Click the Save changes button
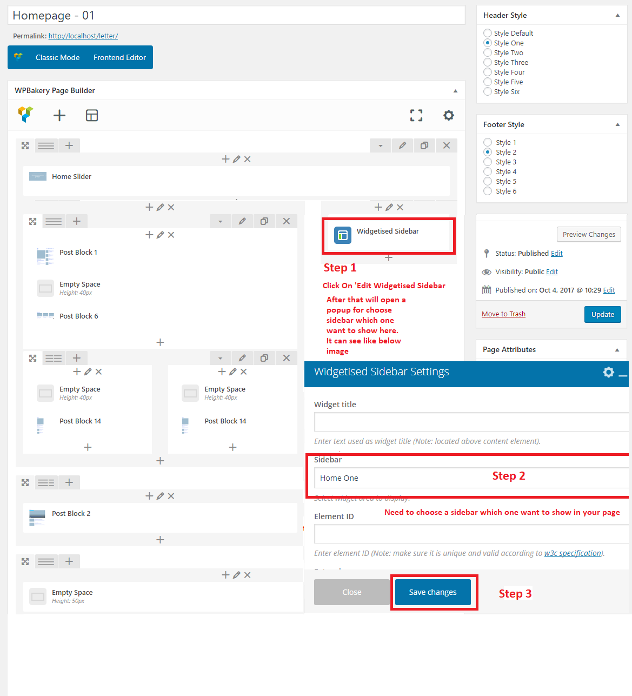This screenshot has height=696, width=632. click(433, 592)
